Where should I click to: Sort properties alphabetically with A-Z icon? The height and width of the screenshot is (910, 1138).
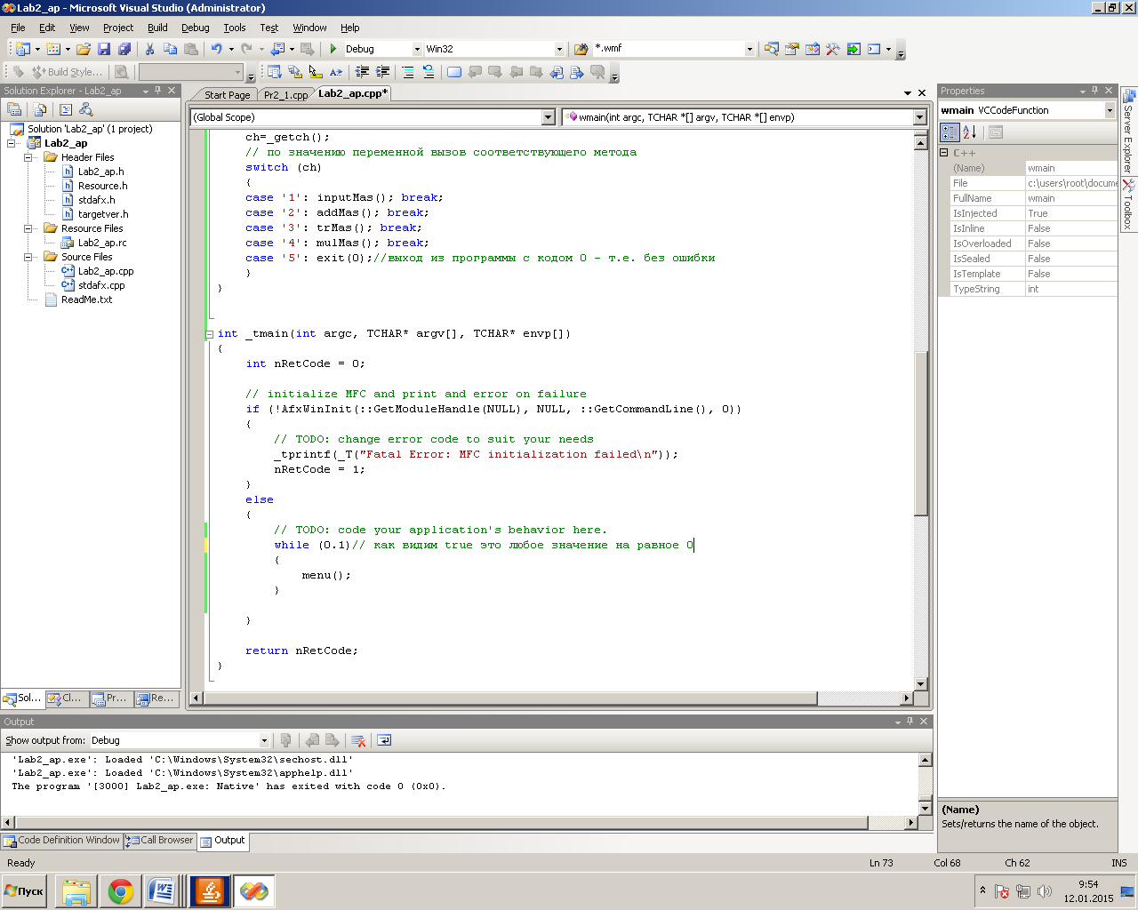[x=970, y=132]
